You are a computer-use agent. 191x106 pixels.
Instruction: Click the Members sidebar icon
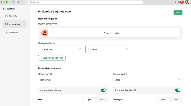6,33
